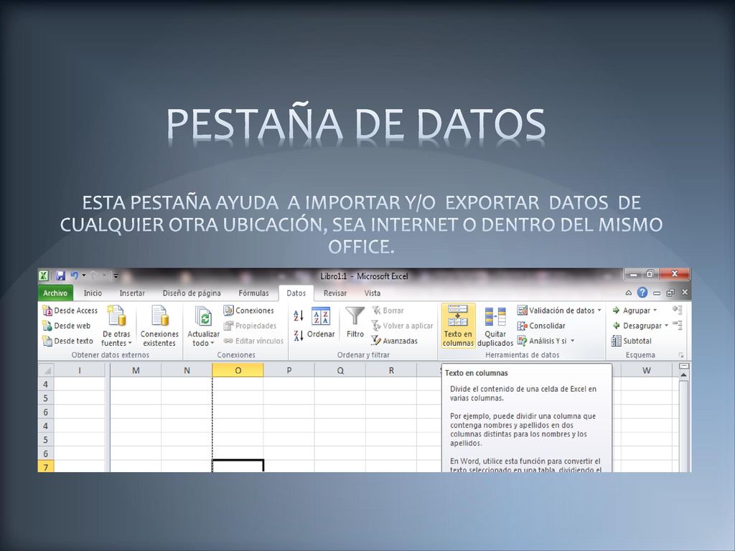Switch to the Insertar tab
Viewport: 735px width, 551px height.
pos(132,293)
